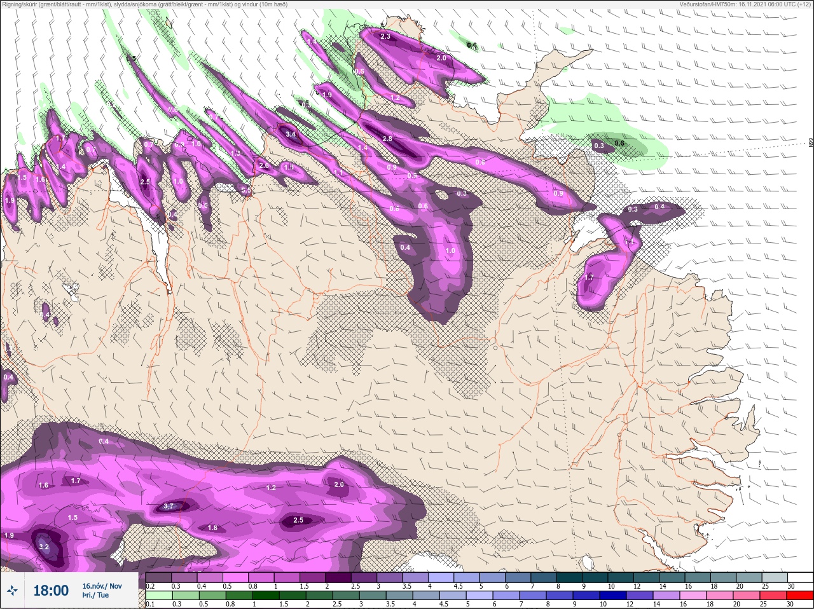Click the 18:00 forecast time label
This screenshot has width=814, height=609.
tap(51, 591)
